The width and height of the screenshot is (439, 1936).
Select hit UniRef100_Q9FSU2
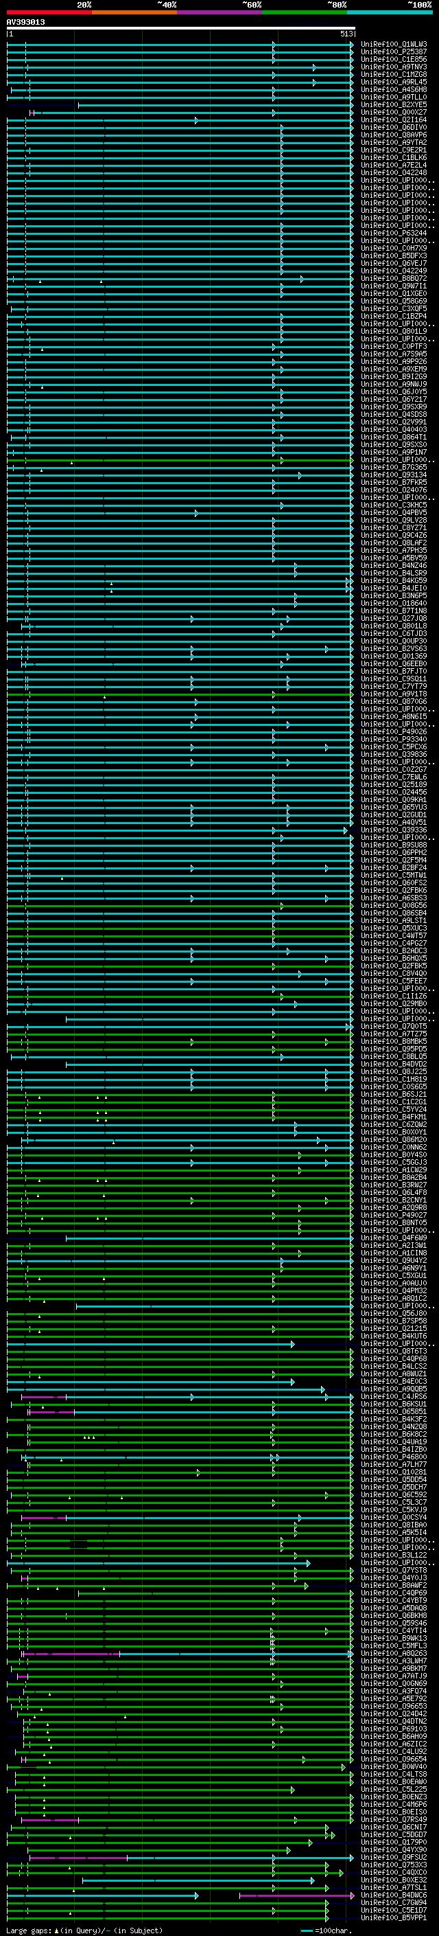coord(394,1856)
